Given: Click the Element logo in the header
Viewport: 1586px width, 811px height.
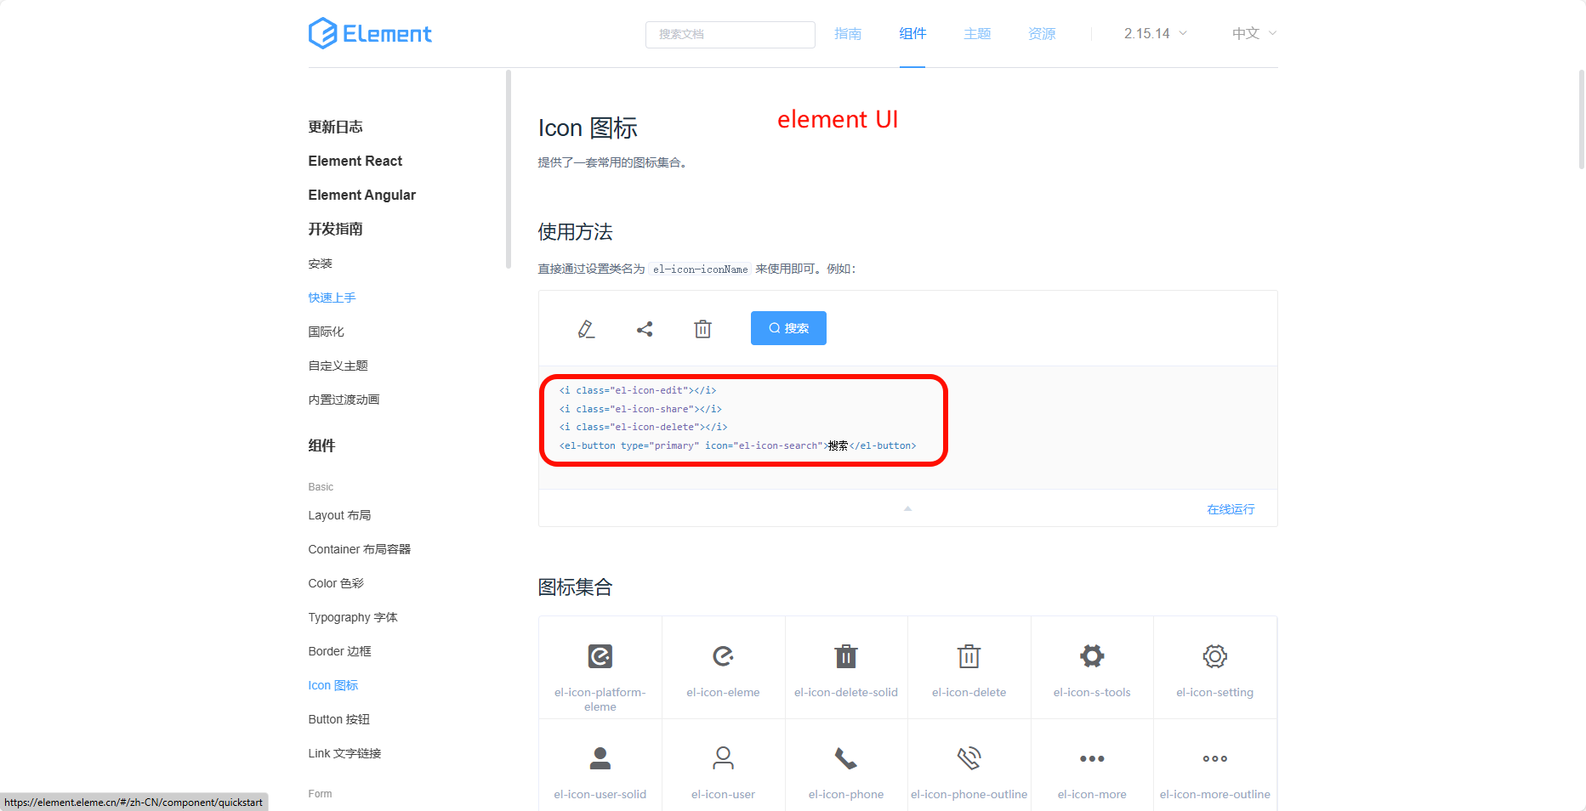Looking at the screenshot, I should [x=370, y=33].
